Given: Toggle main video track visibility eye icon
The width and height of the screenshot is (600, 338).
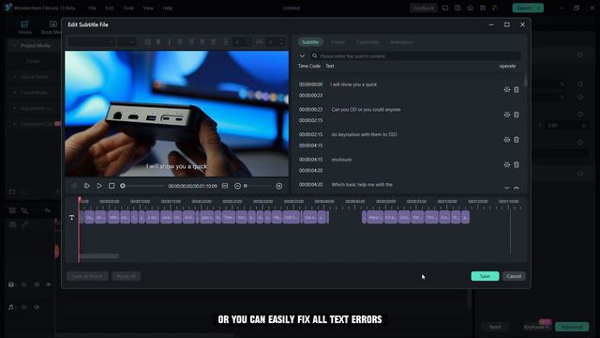Looking at the screenshot, I should click(x=48, y=284).
